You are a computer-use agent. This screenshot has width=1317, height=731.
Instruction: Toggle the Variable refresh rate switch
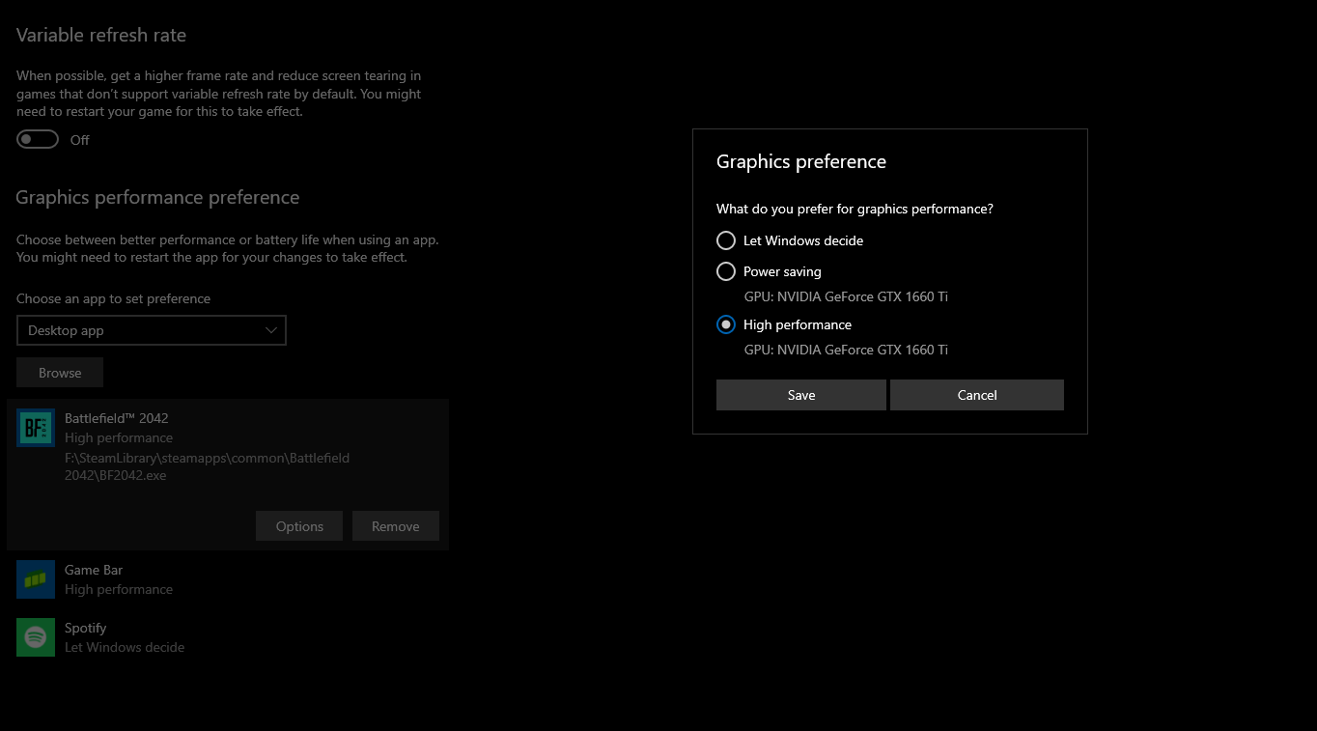click(x=38, y=140)
